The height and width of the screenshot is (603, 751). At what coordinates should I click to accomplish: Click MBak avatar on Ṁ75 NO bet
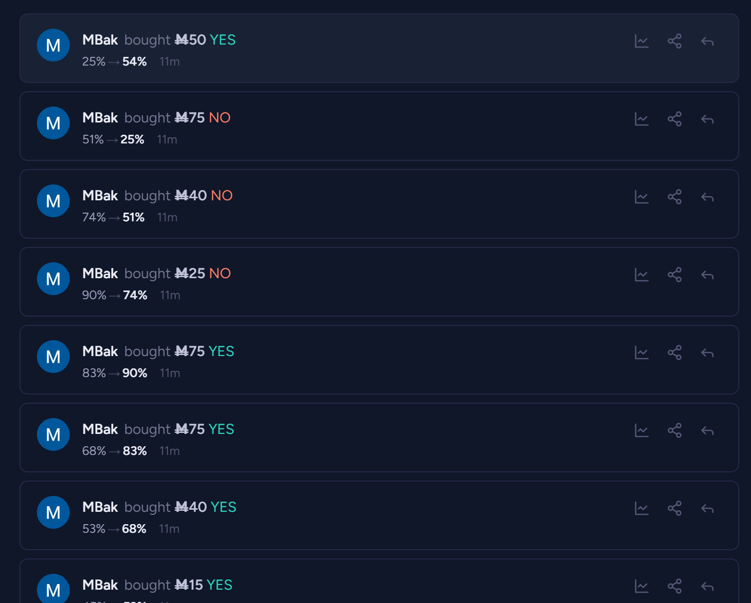(x=53, y=123)
